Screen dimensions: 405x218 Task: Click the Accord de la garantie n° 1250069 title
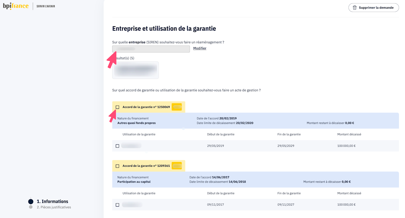click(x=146, y=107)
